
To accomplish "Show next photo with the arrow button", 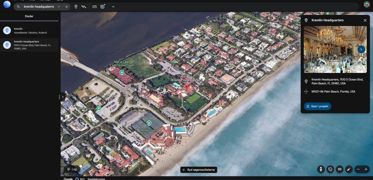I will point(361,49).
